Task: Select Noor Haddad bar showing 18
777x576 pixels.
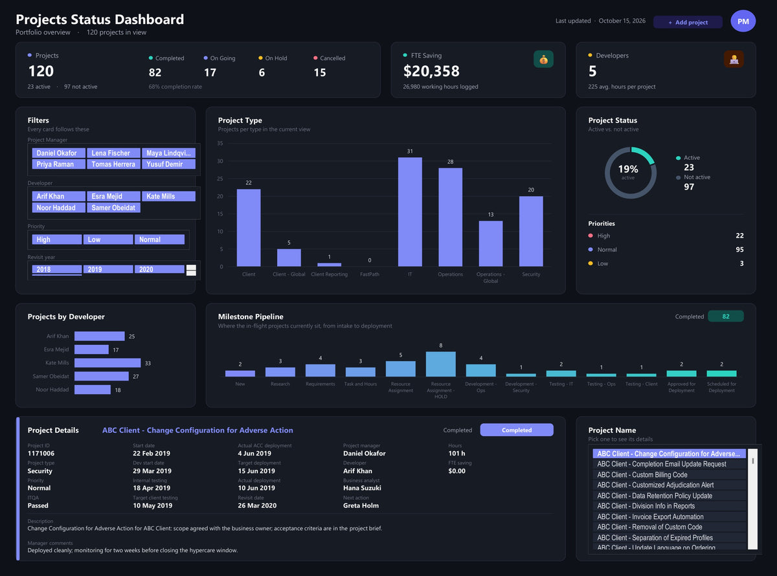Action: pos(93,389)
